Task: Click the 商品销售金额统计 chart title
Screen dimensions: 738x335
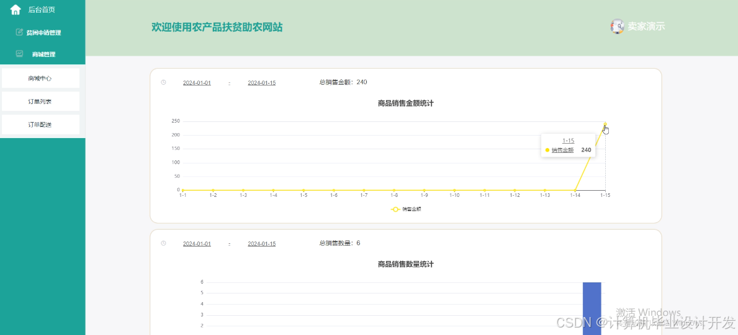Action: tap(406, 103)
